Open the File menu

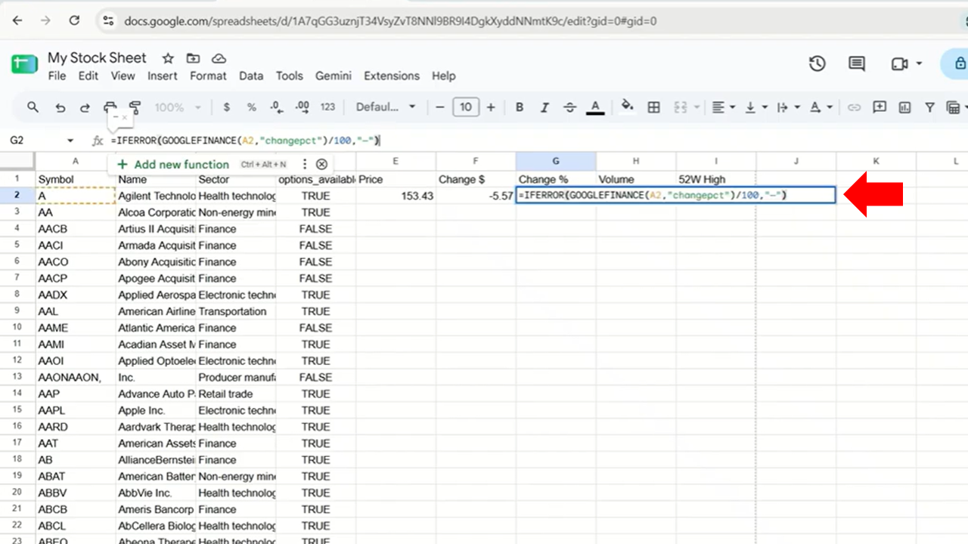coord(57,76)
